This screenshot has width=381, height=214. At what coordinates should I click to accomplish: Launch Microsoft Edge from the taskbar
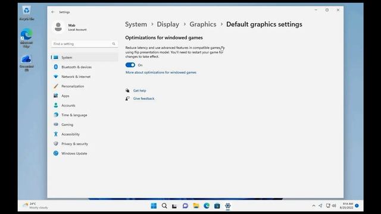click(x=207, y=206)
